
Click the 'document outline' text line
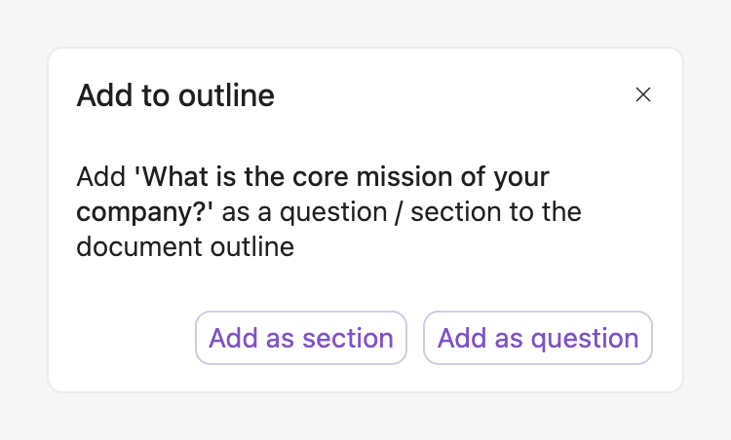[185, 246]
